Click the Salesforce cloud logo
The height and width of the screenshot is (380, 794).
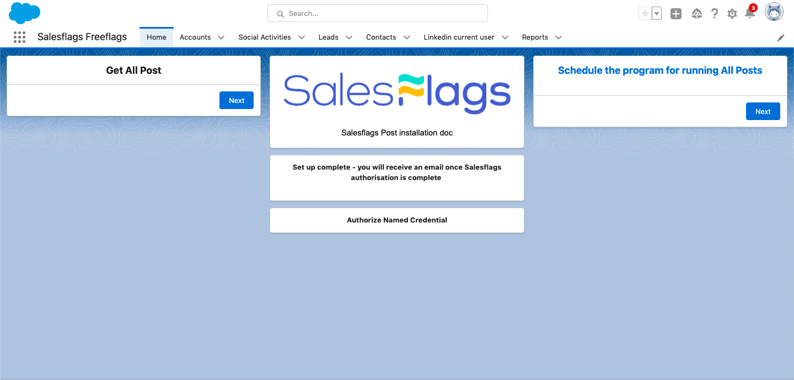click(x=25, y=13)
